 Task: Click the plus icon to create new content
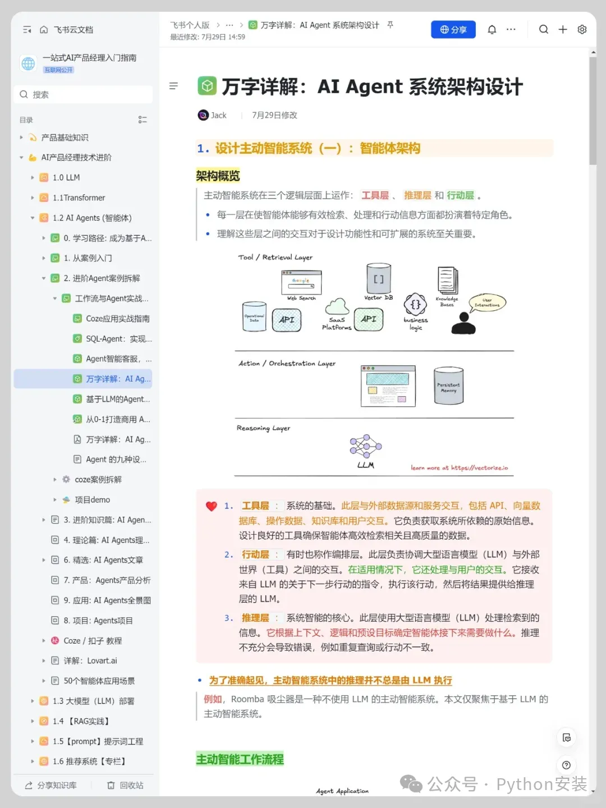tap(563, 29)
